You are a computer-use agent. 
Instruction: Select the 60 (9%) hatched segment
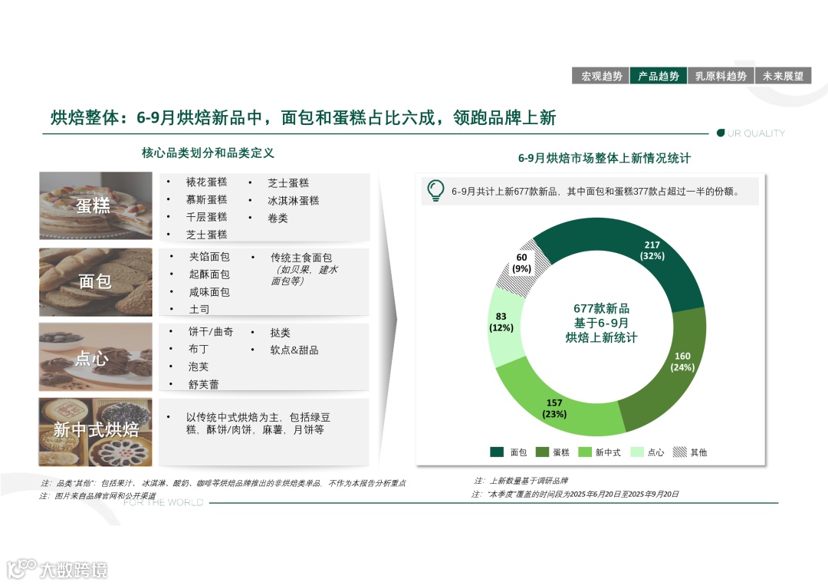tap(522, 263)
